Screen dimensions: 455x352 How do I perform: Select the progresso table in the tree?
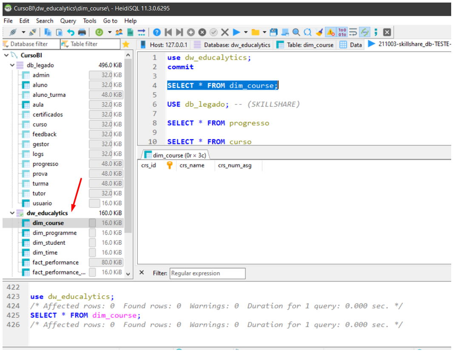45,164
